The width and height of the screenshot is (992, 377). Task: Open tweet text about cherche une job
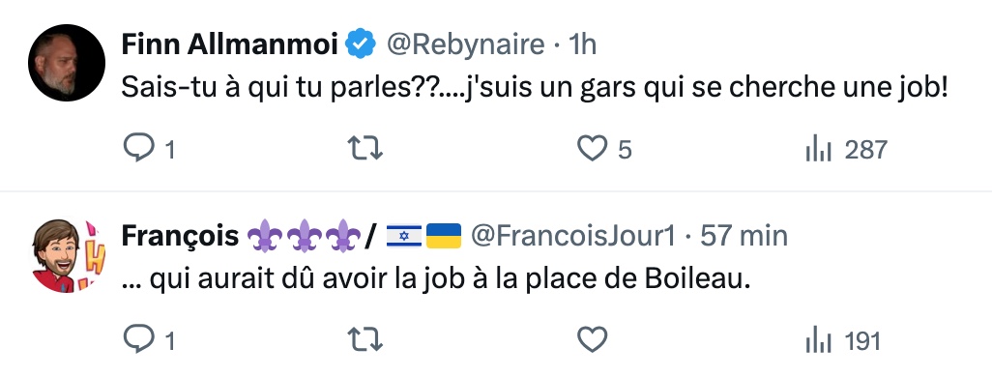pyautogui.click(x=535, y=89)
